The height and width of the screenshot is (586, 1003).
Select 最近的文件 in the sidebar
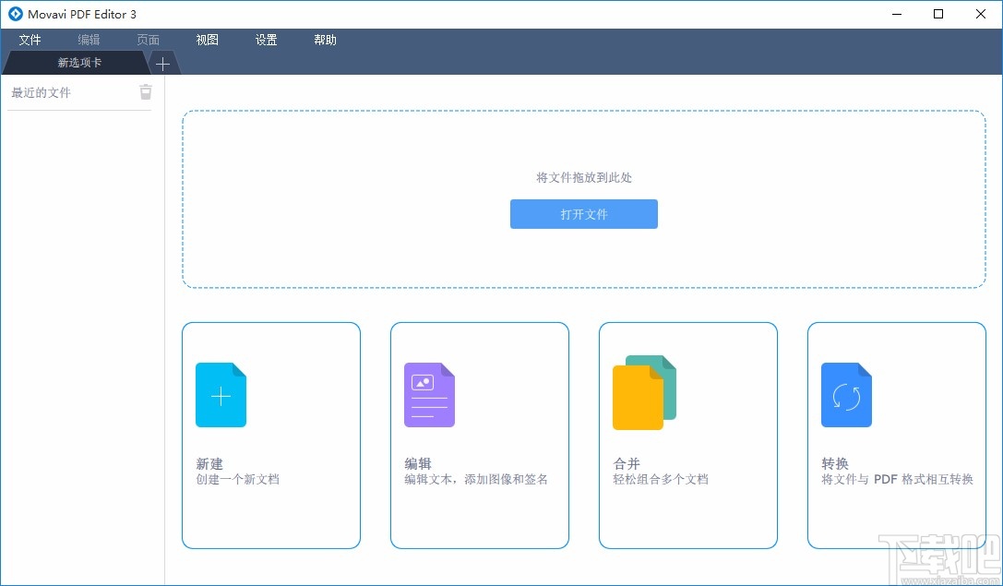coord(40,91)
